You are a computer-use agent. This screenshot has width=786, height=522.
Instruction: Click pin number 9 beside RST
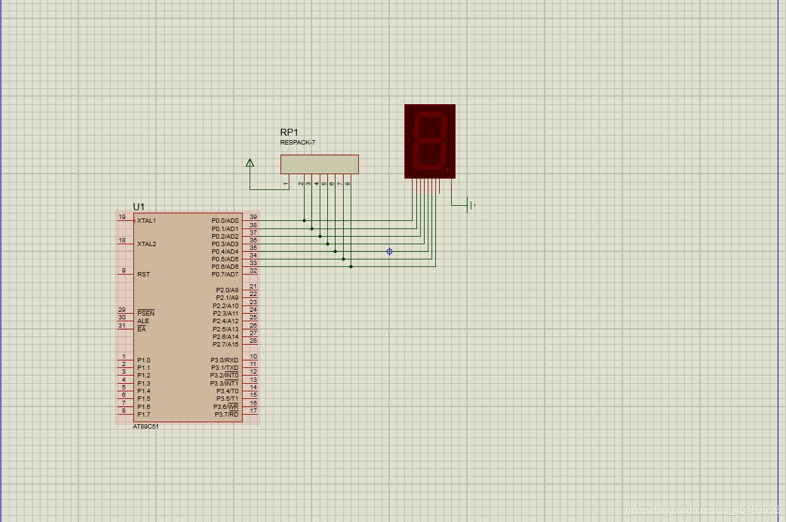pyautogui.click(x=124, y=270)
